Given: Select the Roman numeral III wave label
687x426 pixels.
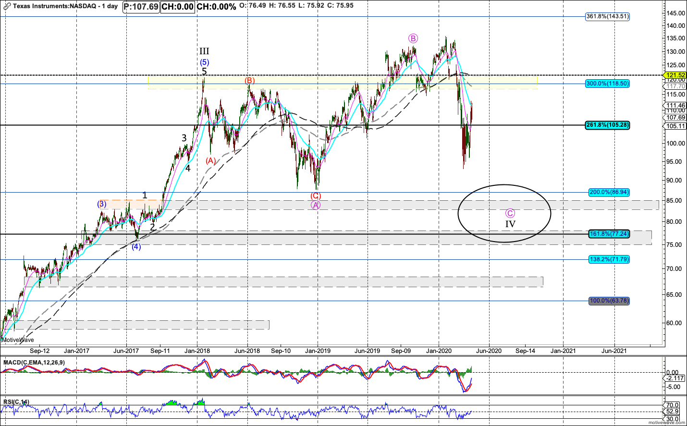Looking at the screenshot, I should (x=204, y=51).
